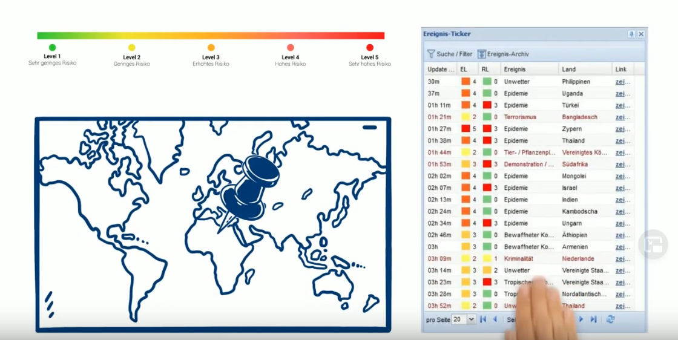Viewport: 678px width, 340px height.
Task: Sort by the Ereignis column header
Action: coord(528,70)
